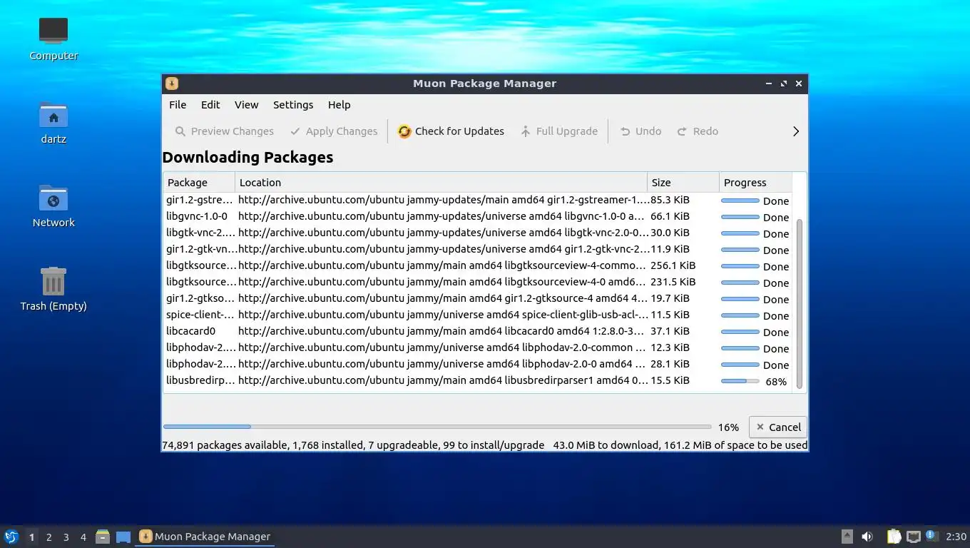Open the File menu
Viewport: 970px width, 548px height.
point(178,105)
